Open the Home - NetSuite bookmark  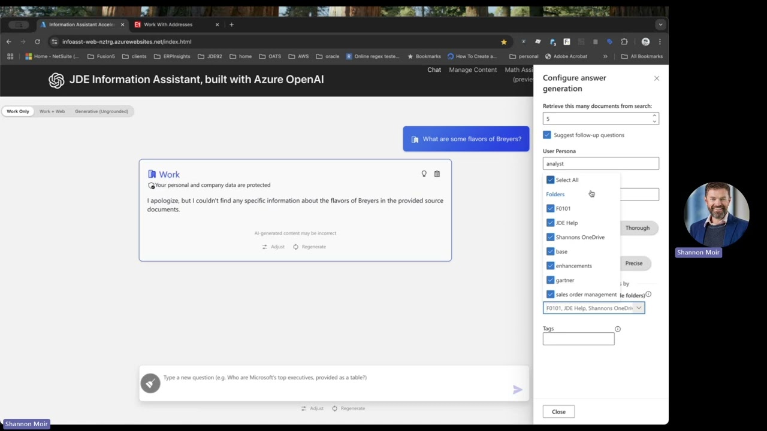52,56
